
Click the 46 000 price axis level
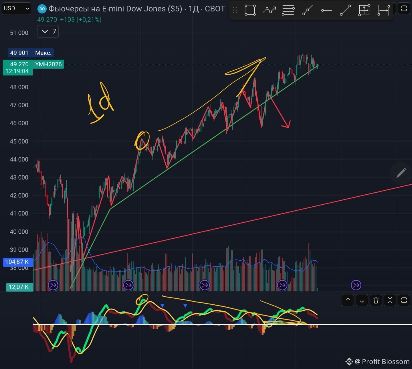(19, 123)
